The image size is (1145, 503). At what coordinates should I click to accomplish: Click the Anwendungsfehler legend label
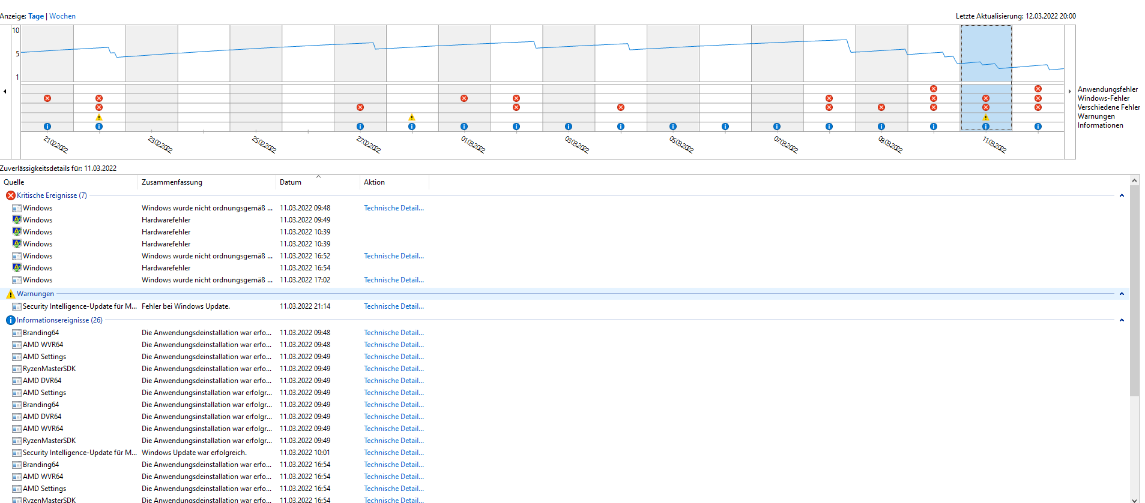point(1107,89)
